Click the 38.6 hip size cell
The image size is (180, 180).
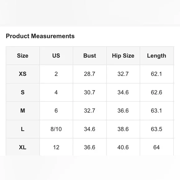tap(123, 129)
